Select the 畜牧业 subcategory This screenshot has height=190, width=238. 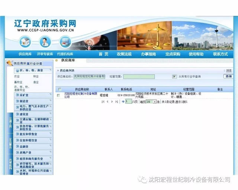click(18, 82)
